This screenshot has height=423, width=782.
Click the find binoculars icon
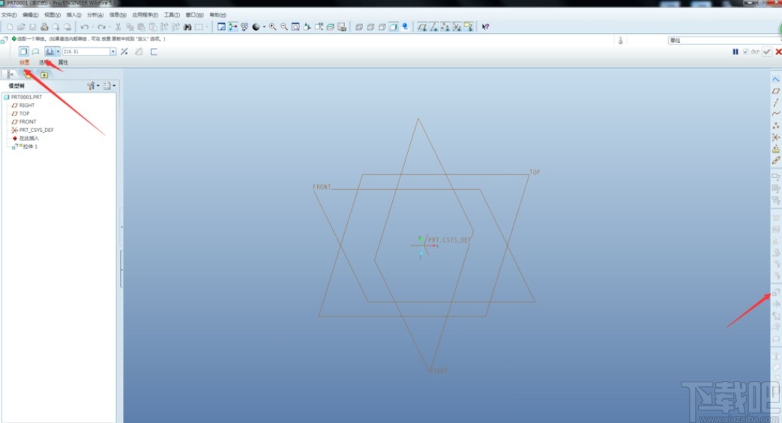click(x=187, y=27)
